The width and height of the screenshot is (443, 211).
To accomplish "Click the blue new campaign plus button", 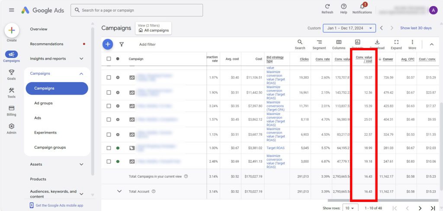I will click(x=108, y=45).
